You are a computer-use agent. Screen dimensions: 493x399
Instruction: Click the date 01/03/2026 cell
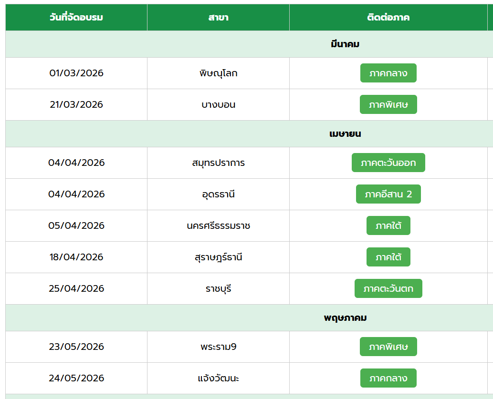[x=76, y=73]
